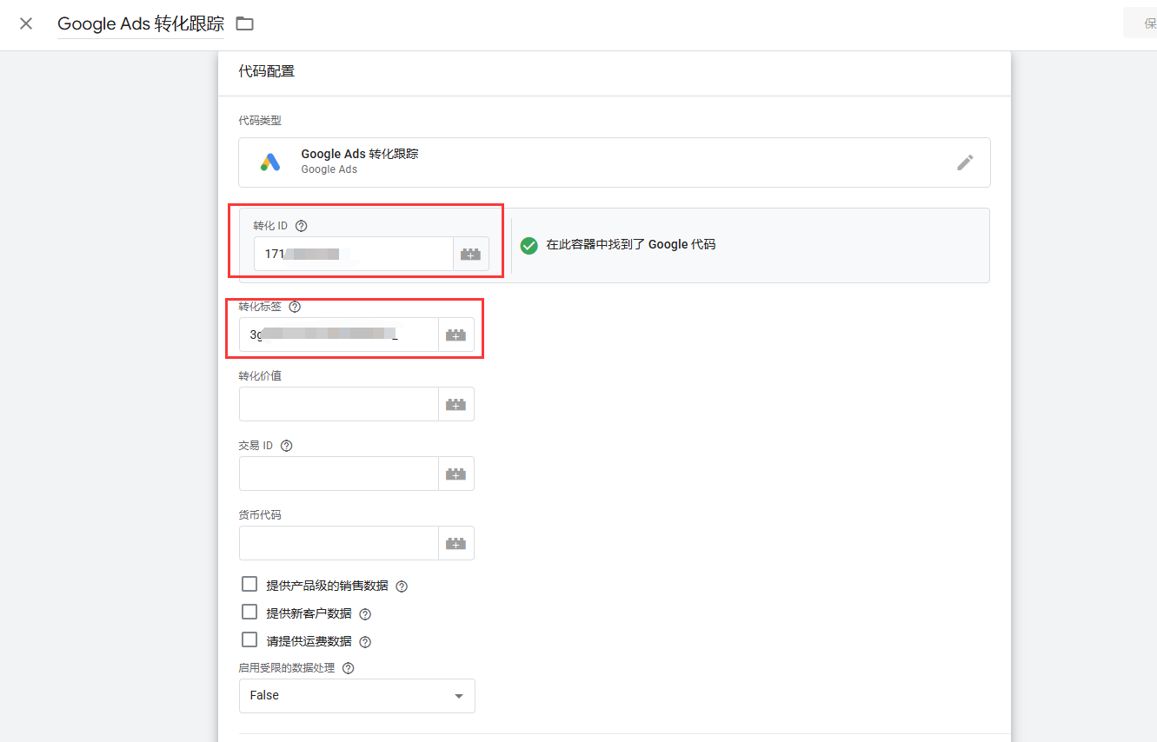
Task: Click the Google Ads logo icon
Action: [270, 162]
